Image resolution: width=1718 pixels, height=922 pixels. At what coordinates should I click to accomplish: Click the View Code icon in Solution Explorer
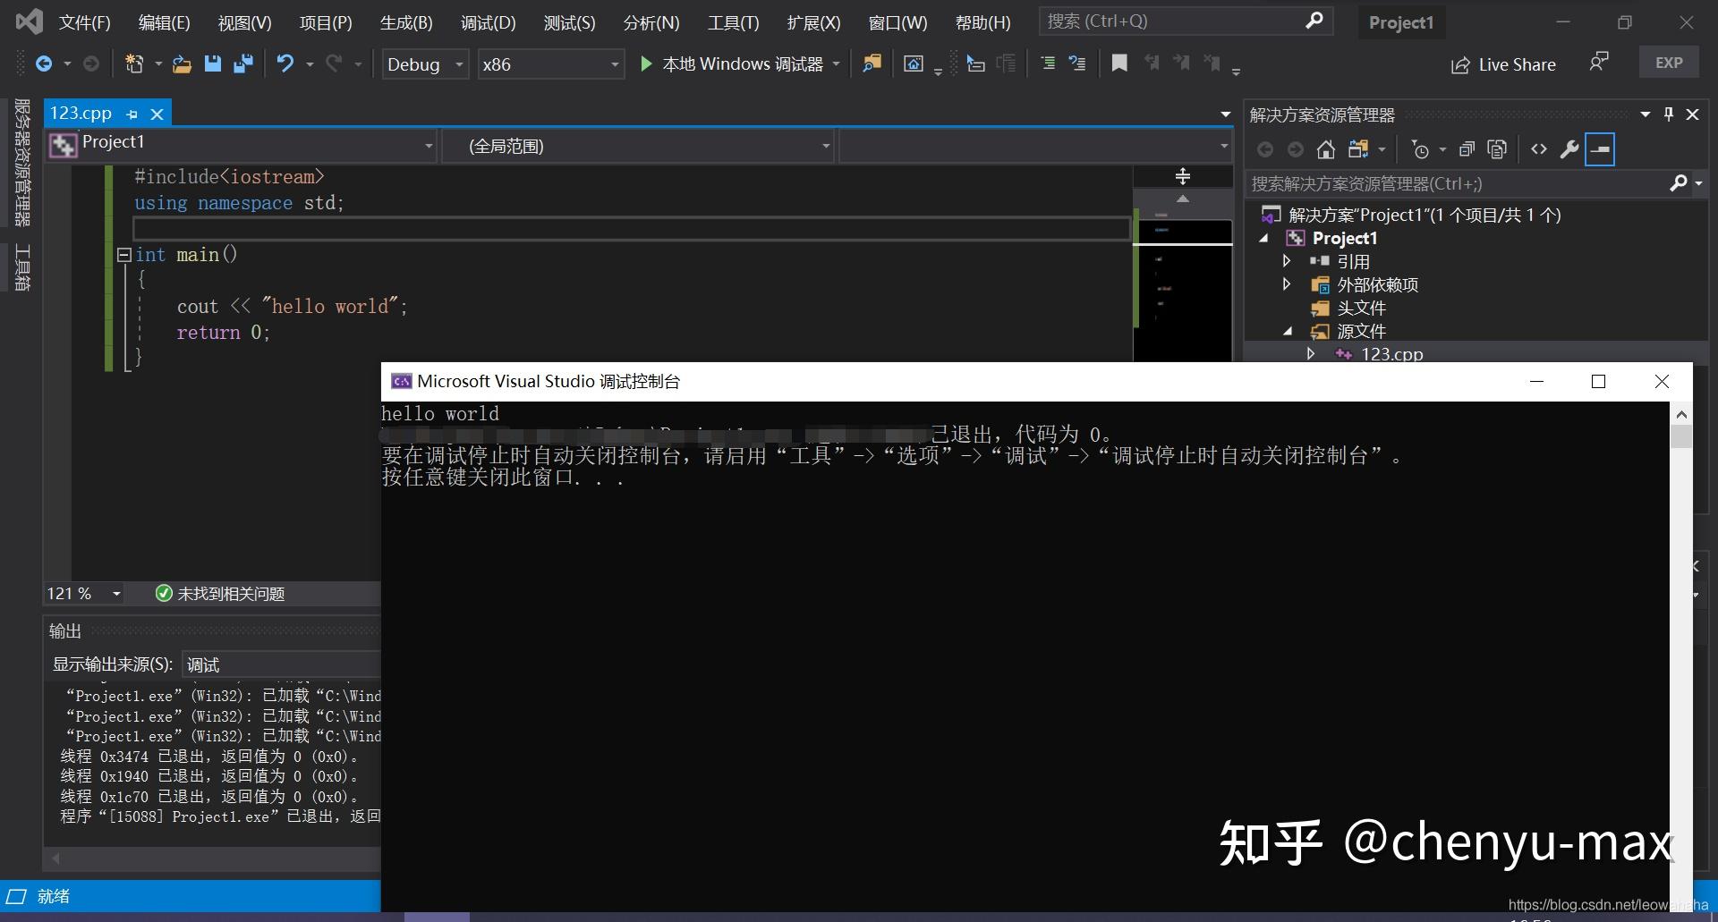click(1540, 149)
